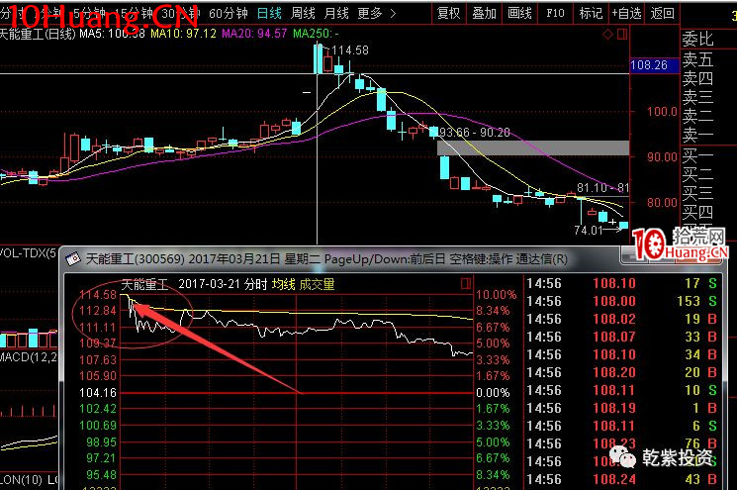This screenshot has width=737, height=490.
Task: Click the 成交量 label in popup
Action: coord(317,284)
